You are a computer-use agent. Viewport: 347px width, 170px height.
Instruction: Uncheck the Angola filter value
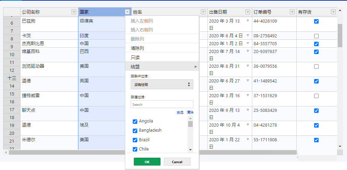[x=135, y=121]
